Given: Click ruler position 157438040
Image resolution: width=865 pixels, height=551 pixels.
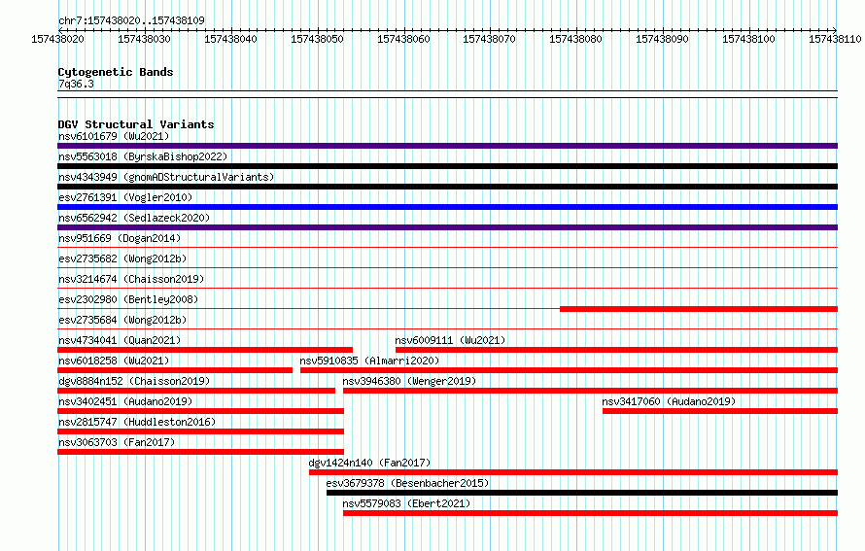Looking at the screenshot, I should [x=230, y=39].
